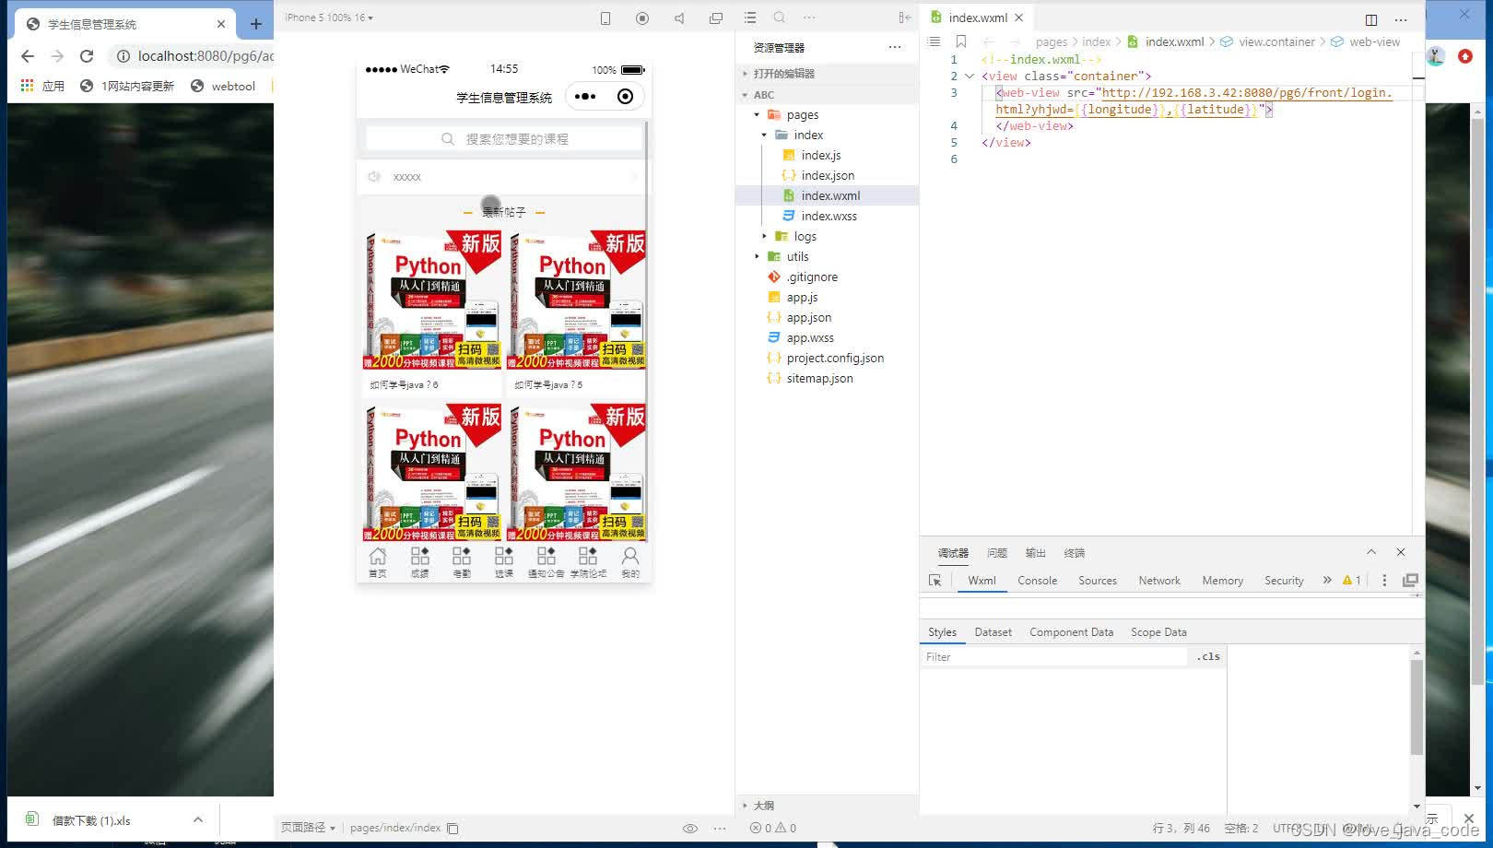This screenshot has height=848, width=1493.
Task: Click the warning count badge in debugger
Action: pyautogui.click(x=1352, y=581)
